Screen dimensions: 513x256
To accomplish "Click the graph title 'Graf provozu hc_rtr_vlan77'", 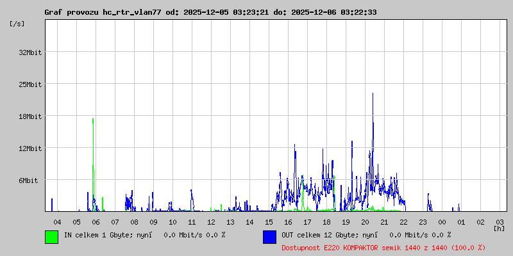I will 103,12.
